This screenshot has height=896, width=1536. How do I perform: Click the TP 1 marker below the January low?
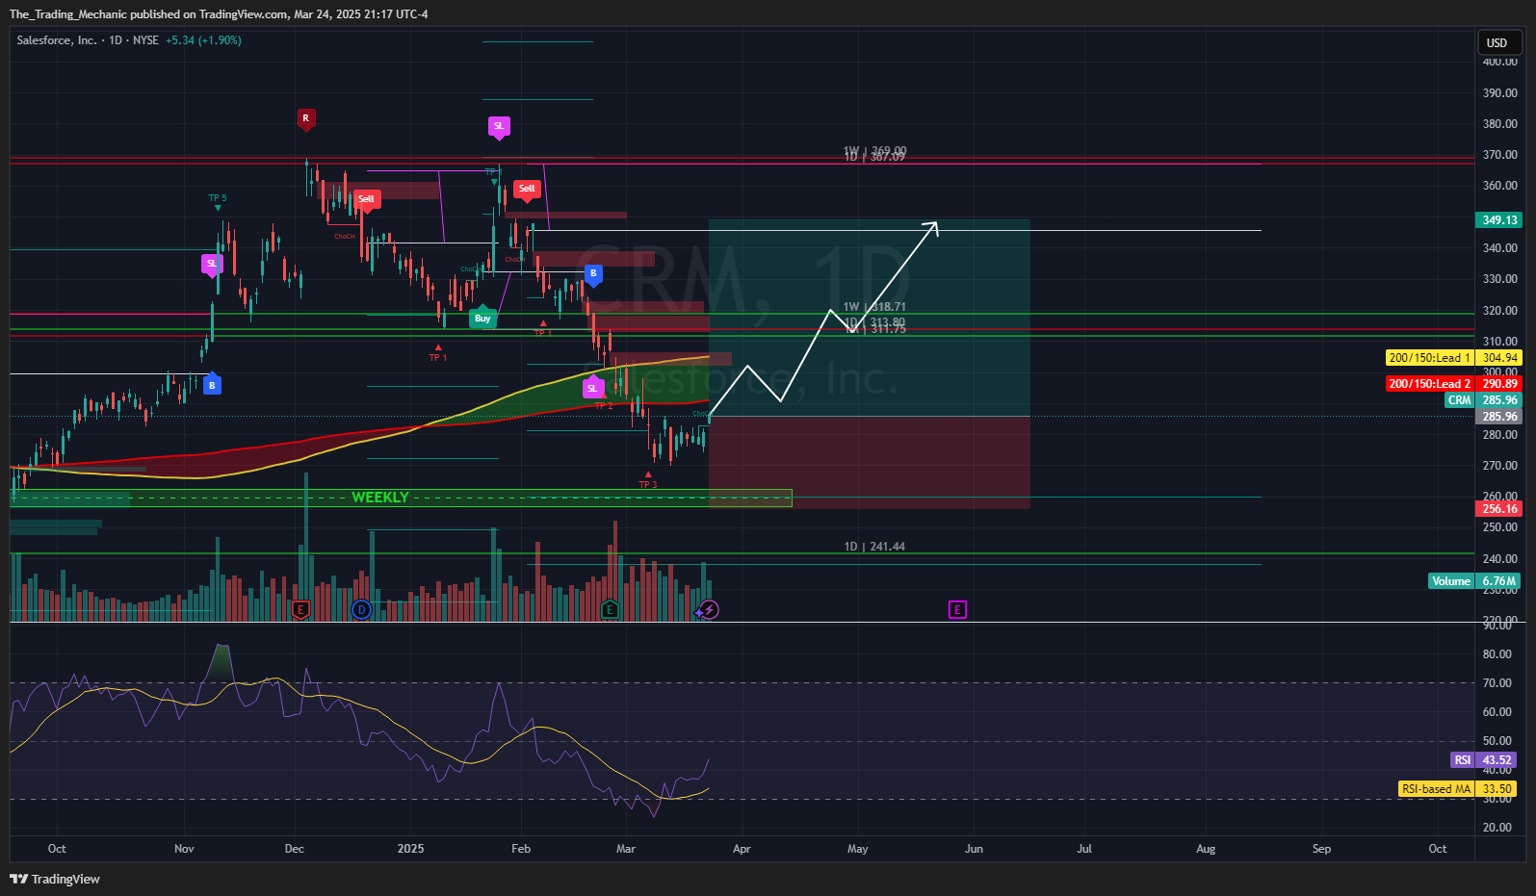[438, 357]
